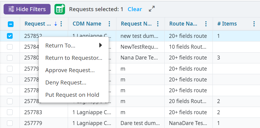Open Request column three-dot menu
This screenshot has height=128, width=260.
click(x=61, y=24)
